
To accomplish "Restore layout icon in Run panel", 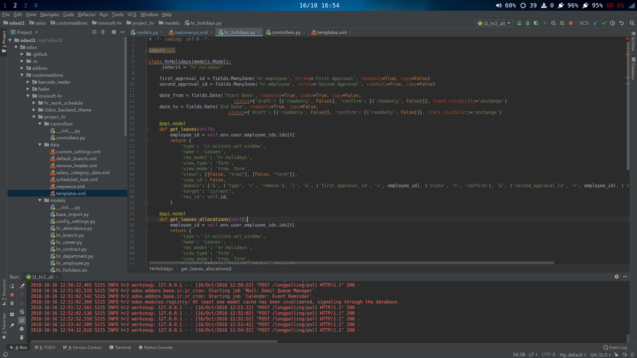I will (12, 314).
